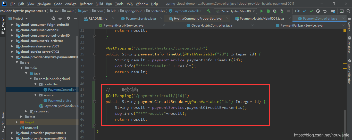Viewport: 352px width, 140px height.
Task: Click the Search Everywhere magnifier icon
Action: (348, 11)
